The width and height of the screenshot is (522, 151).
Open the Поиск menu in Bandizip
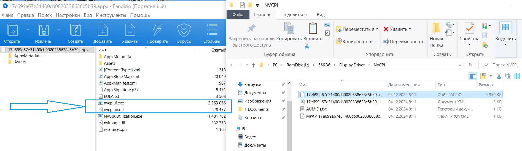(45, 15)
